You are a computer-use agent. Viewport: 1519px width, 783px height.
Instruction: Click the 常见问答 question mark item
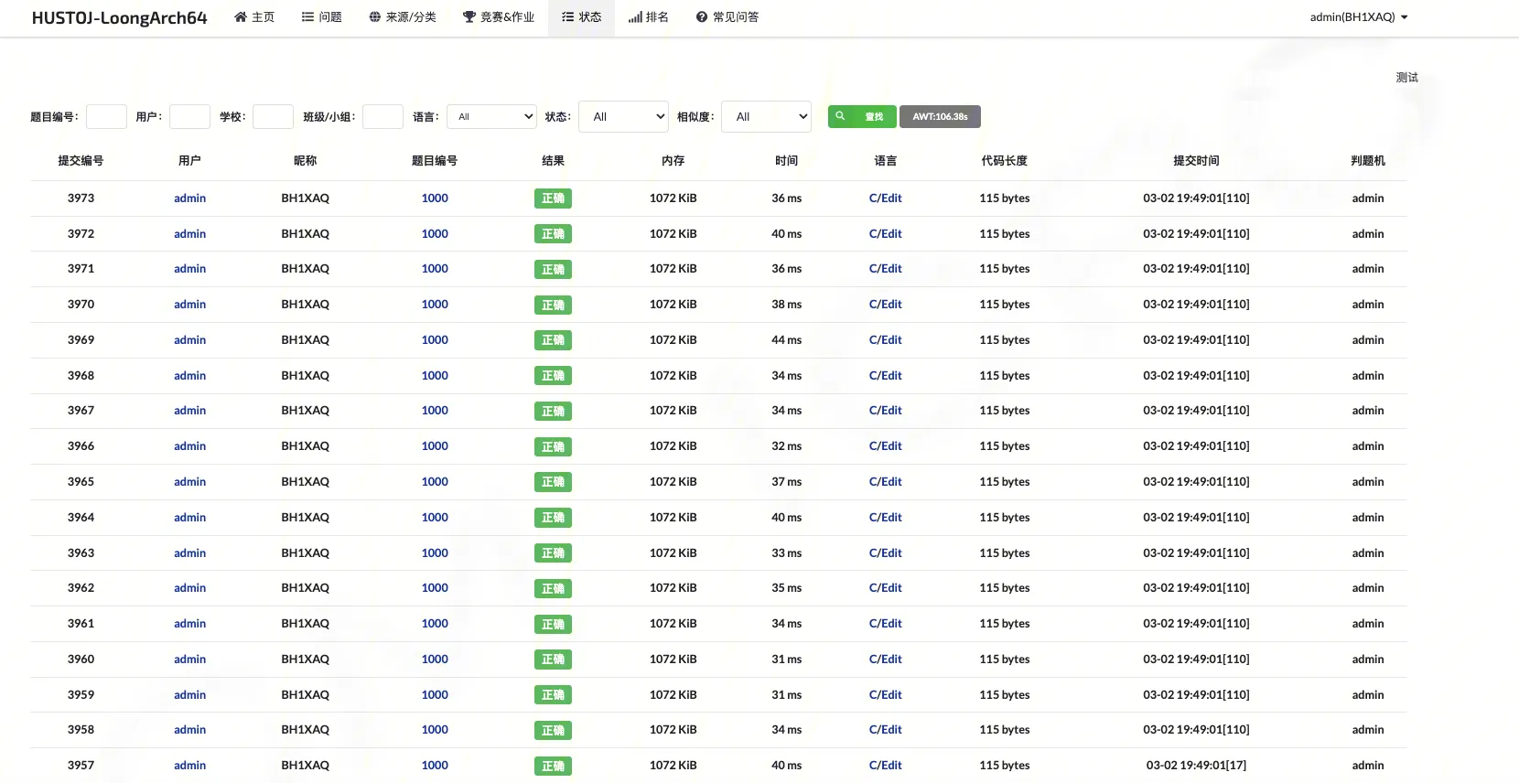pos(727,17)
